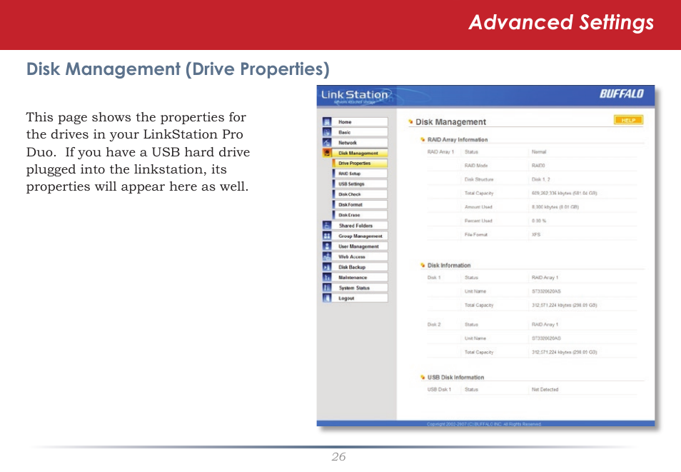681x472 pixels.
Task: Click the LinkStation logo
Action: [355, 96]
